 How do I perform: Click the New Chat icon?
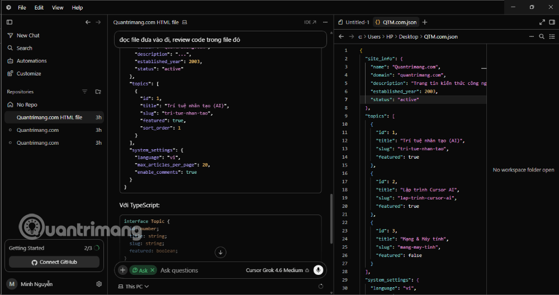[x=10, y=35]
